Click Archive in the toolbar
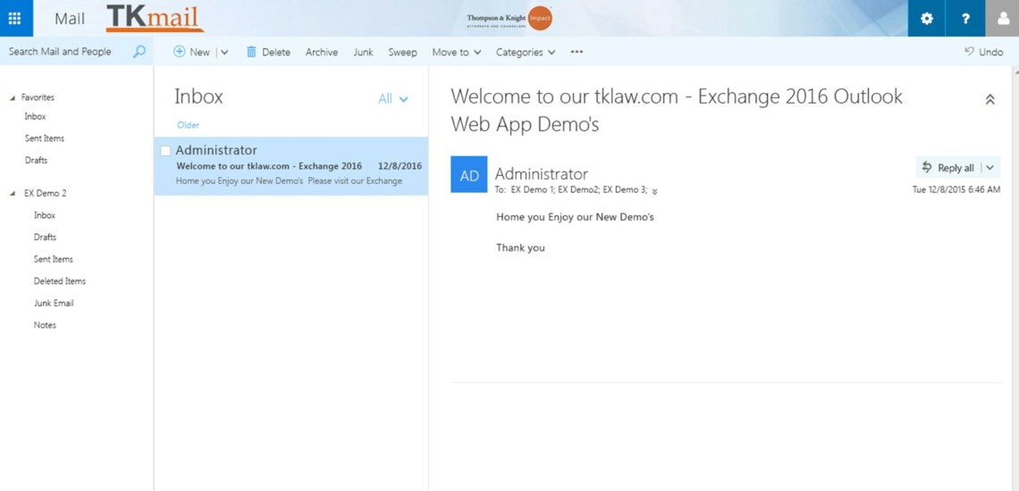 (321, 52)
